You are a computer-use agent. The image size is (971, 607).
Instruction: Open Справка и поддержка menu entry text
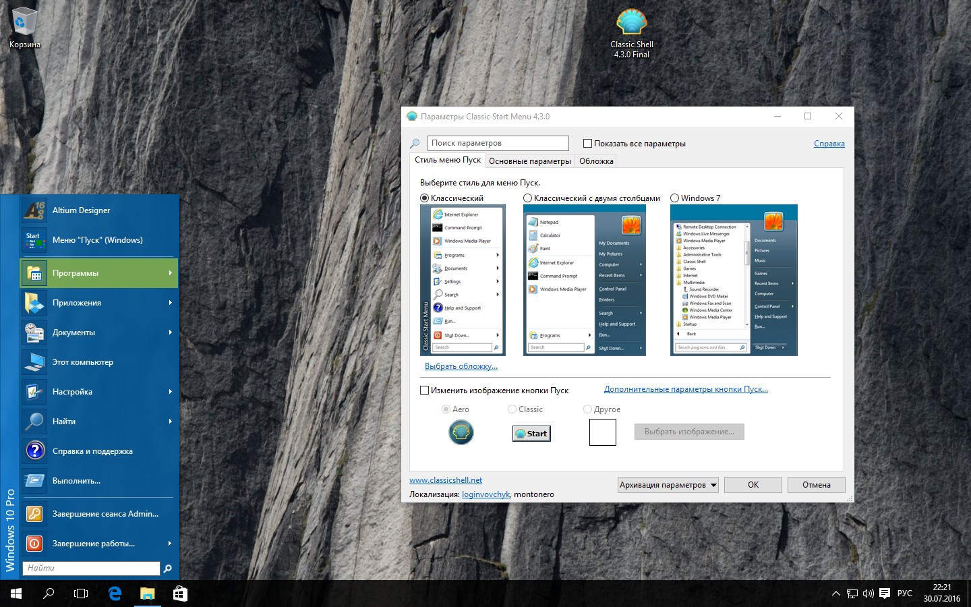pyautogui.click(x=92, y=451)
